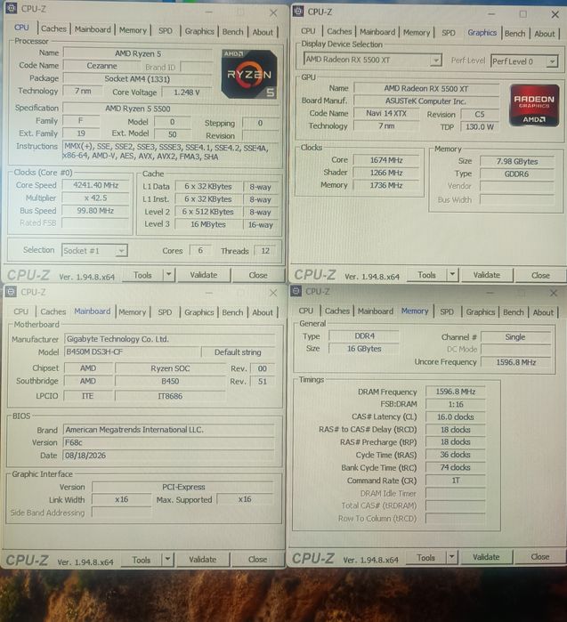Click the BIOS Date field 08/18/2026
This screenshot has height=622, width=567.
click(168, 455)
